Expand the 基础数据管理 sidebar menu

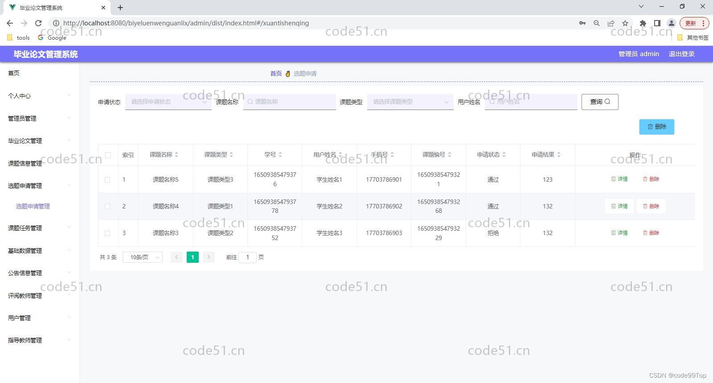[40, 250]
